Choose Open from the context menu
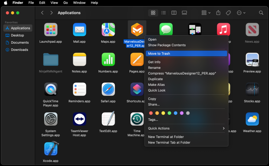Viewport: 269px width, 166px height. [x=186, y=40]
